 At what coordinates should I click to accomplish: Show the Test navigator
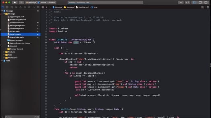25,7
